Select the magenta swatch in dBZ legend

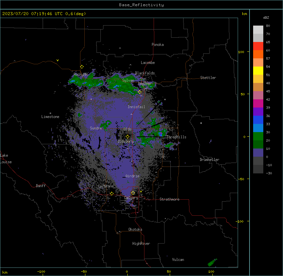point(258,103)
